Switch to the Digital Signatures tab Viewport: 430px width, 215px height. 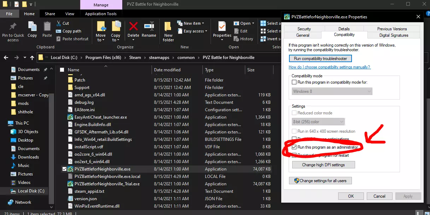[x=394, y=35]
